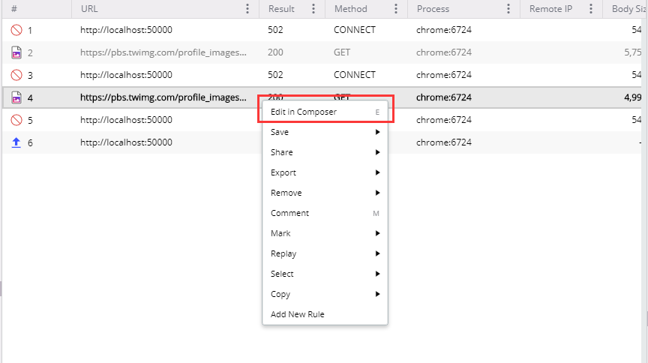Open the Method column three-dot menu
648x363 pixels.
[396, 9]
